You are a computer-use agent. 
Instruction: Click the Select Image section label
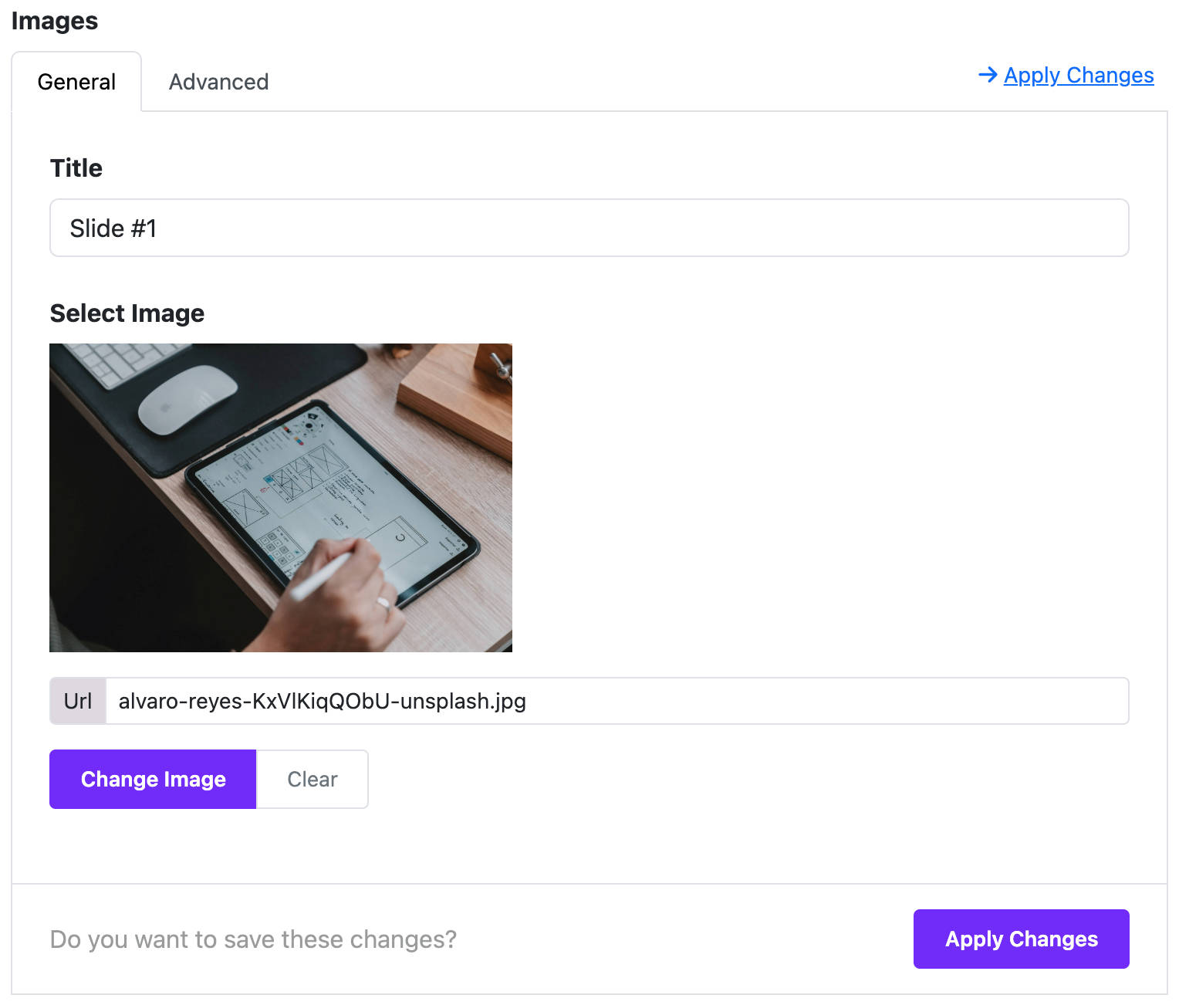pyautogui.click(x=127, y=313)
